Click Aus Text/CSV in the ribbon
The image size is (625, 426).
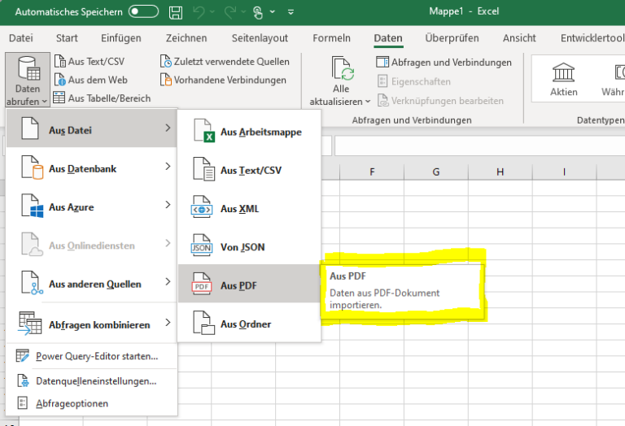coord(90,61)
